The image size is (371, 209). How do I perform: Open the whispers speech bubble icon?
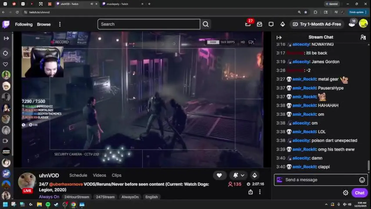point(271,24)
